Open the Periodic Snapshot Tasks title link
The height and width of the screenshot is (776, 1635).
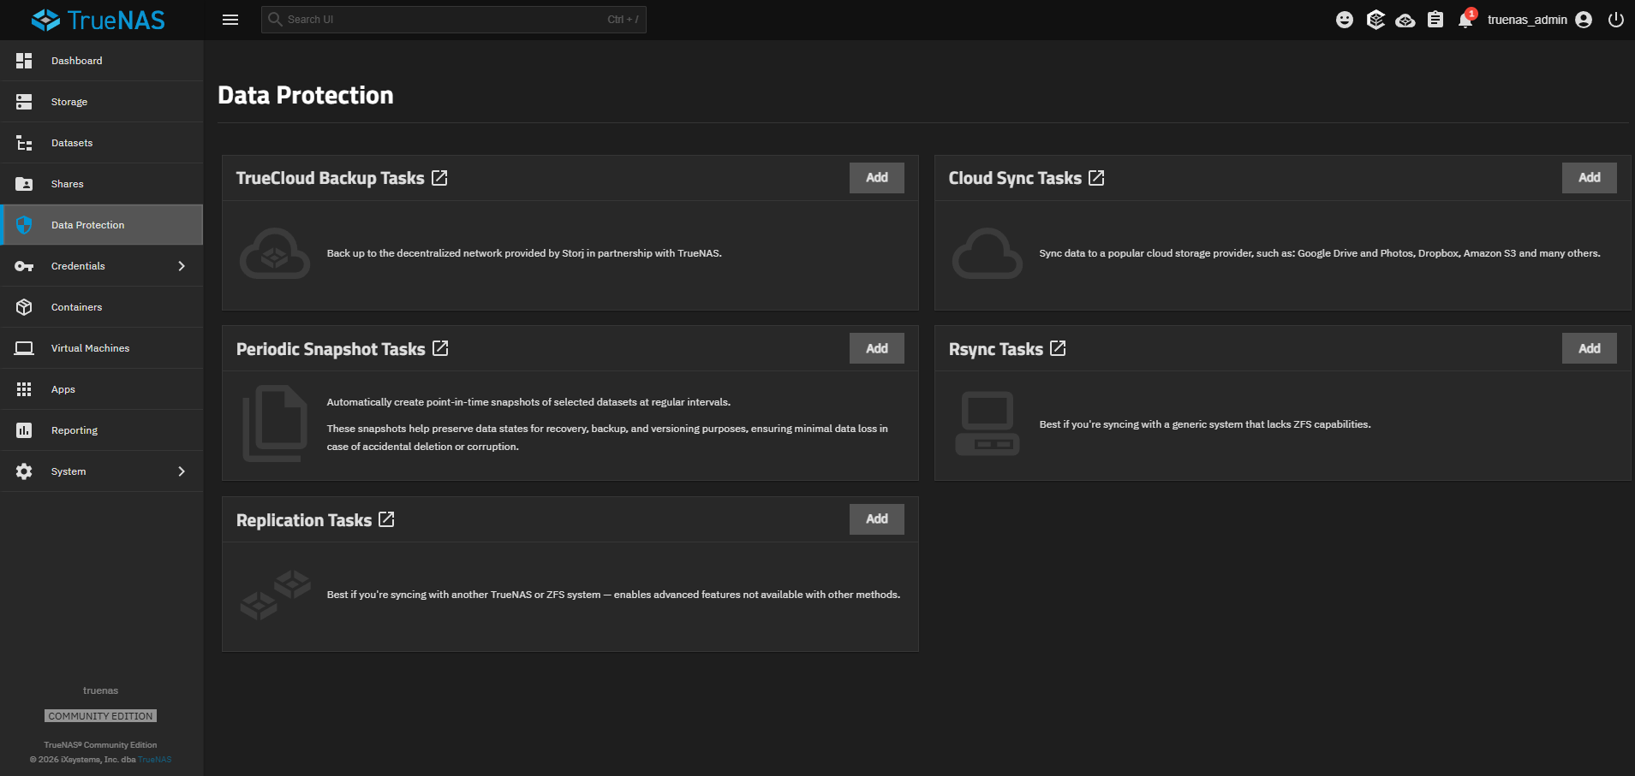point(331,349)
